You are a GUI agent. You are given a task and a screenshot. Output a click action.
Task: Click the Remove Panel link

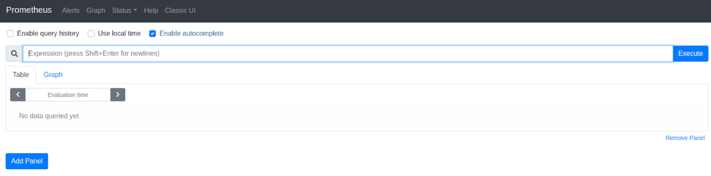click(x=685, y=138)
